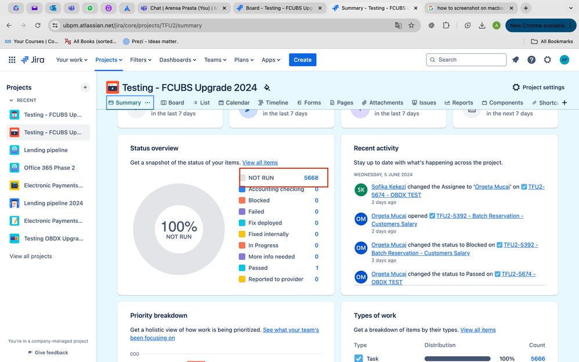Add a new tab with the plus icon
This screenshot has height=362, width=579.
tap(564, 103)
